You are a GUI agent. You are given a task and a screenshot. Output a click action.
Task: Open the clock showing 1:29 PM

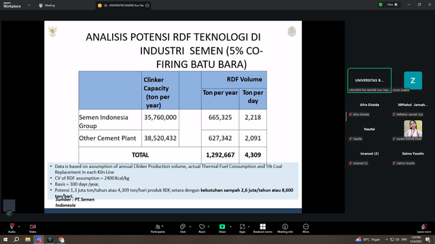click(x=415, y=239)
